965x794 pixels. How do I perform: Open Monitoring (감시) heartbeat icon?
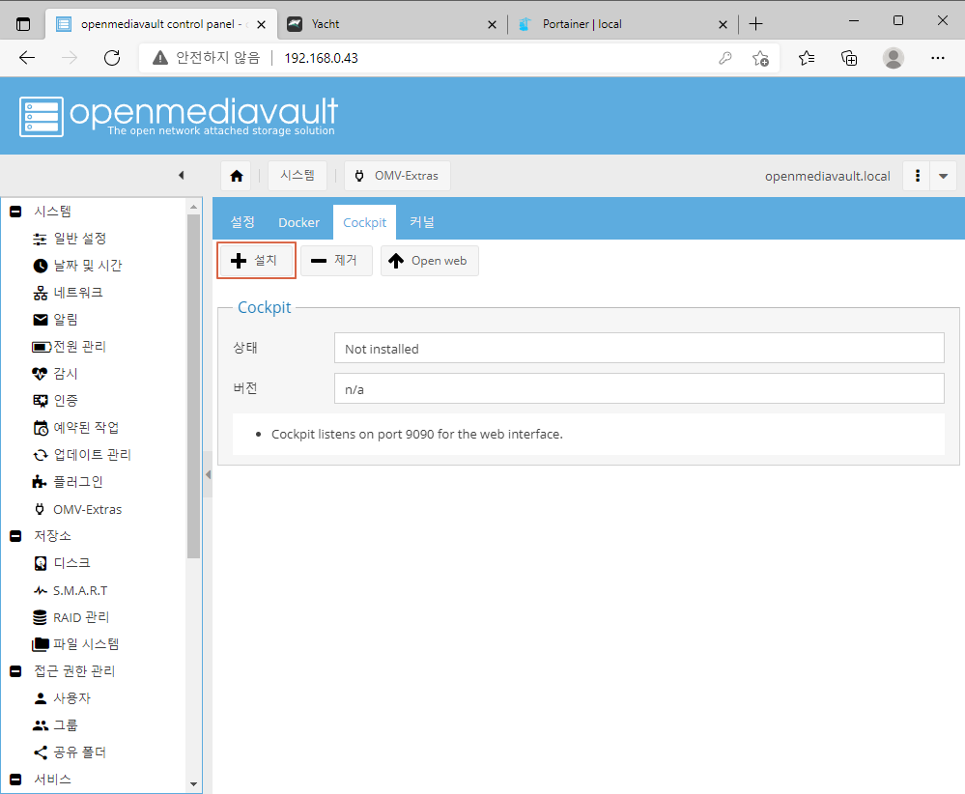[40, 374]
